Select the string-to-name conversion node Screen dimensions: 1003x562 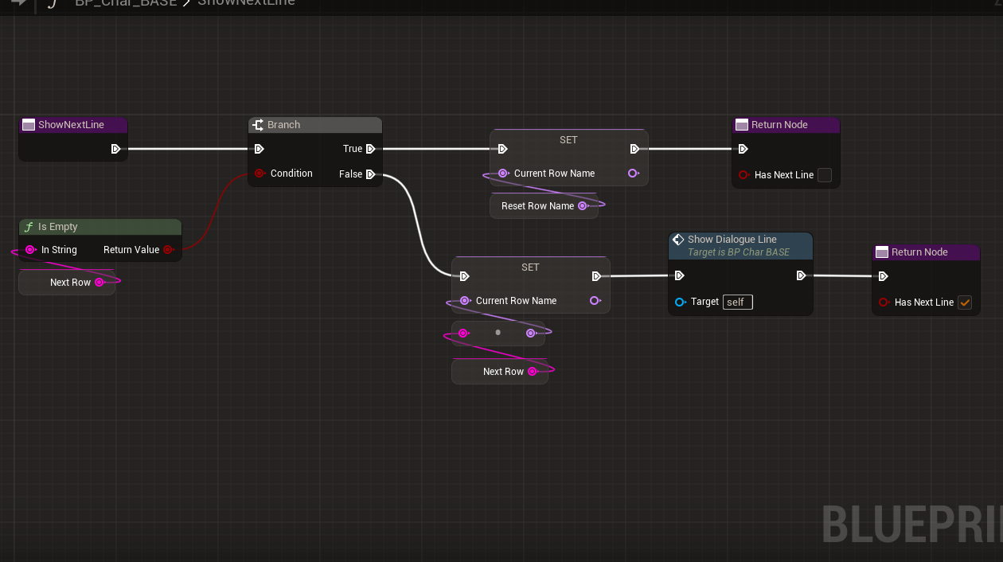click(498, 333)
